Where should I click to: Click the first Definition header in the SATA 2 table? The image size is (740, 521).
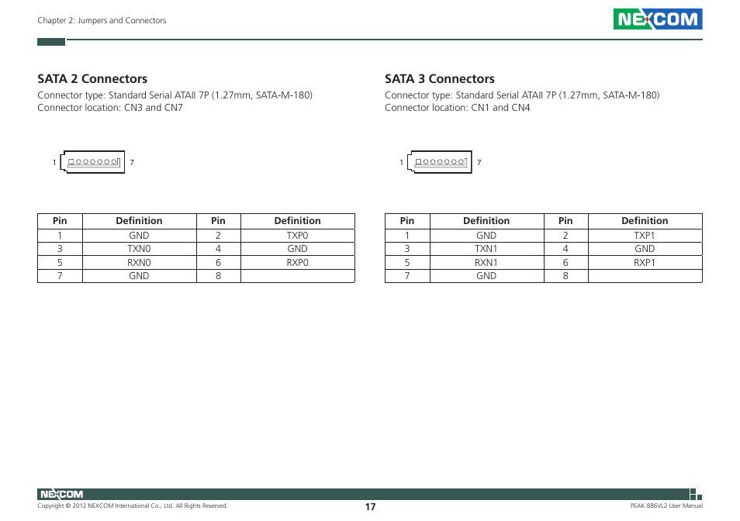(x=139, y=221)
